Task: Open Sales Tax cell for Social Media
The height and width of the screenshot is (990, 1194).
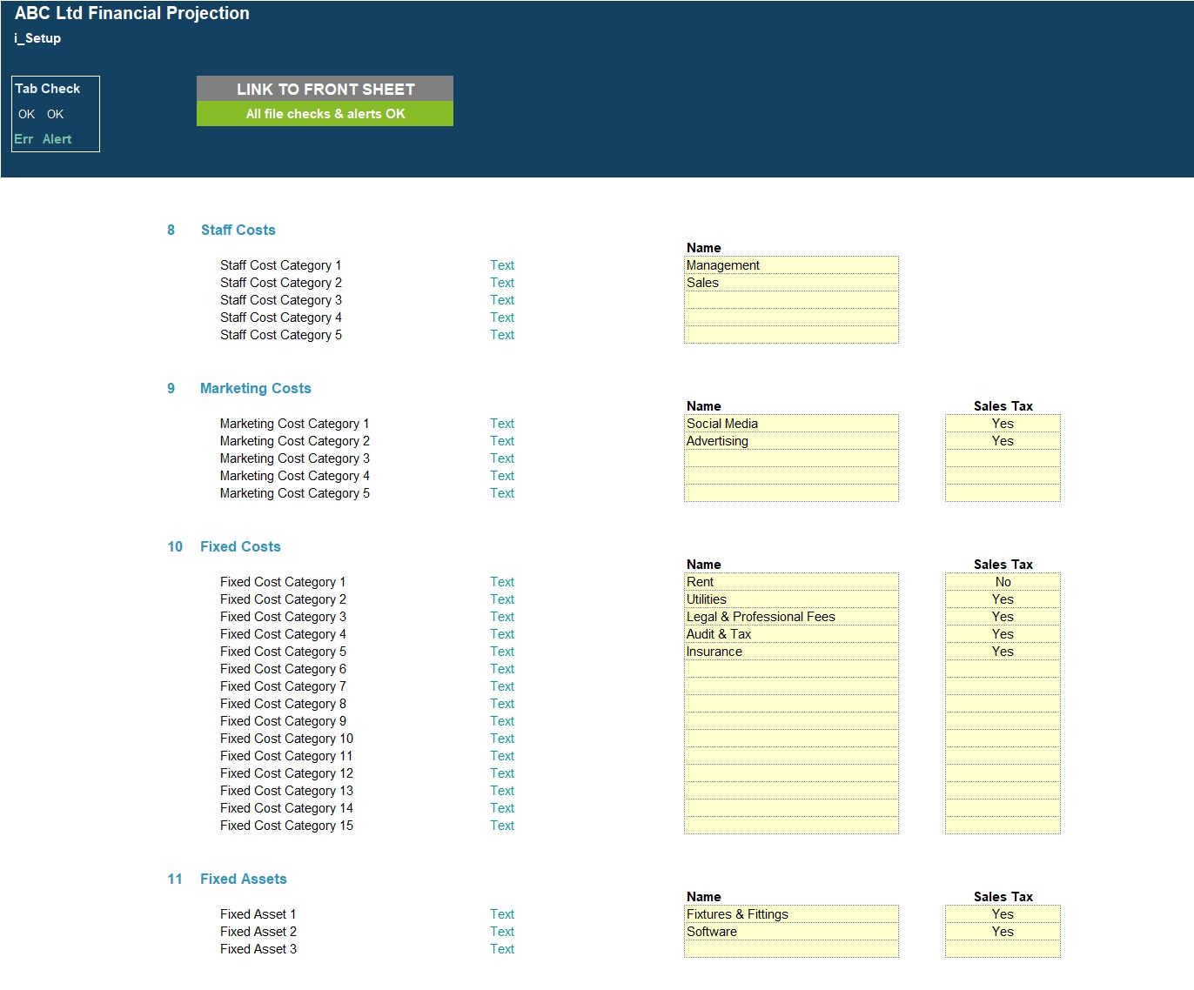Action: (1003, 424)
